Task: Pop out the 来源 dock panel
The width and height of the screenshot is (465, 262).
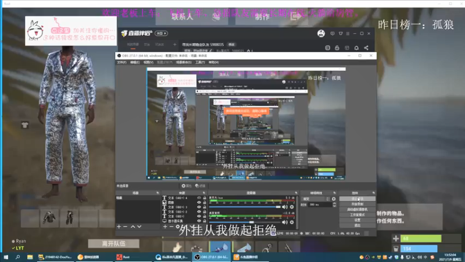Action: click(204, 193)
